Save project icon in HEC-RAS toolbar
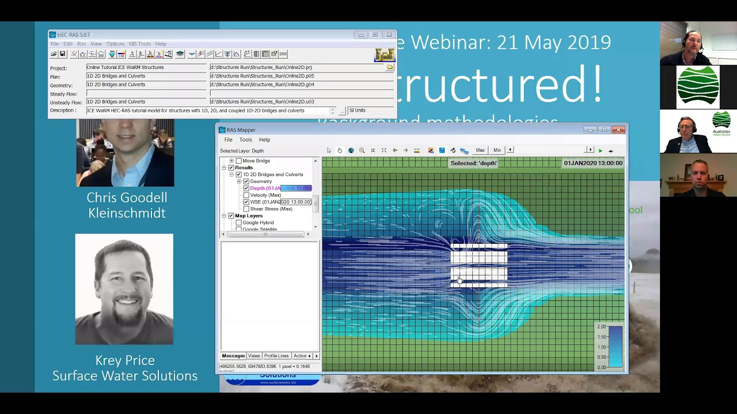Screen dimensions: 737x414 (63, 54)
